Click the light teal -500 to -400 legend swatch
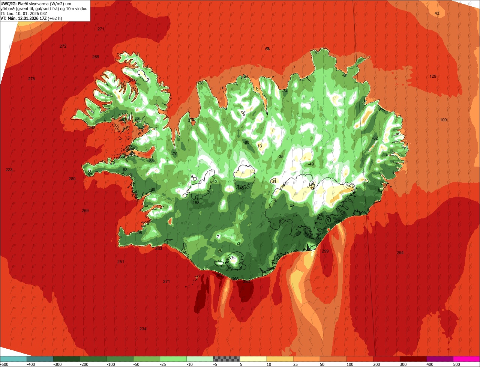 tap(13, 359)
